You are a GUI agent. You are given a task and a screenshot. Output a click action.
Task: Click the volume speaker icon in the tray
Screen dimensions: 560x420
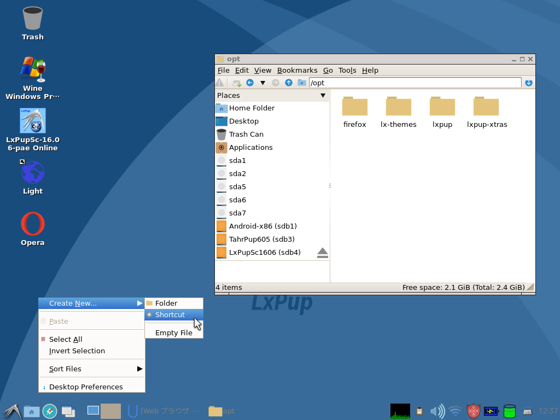tap(436, 411)
